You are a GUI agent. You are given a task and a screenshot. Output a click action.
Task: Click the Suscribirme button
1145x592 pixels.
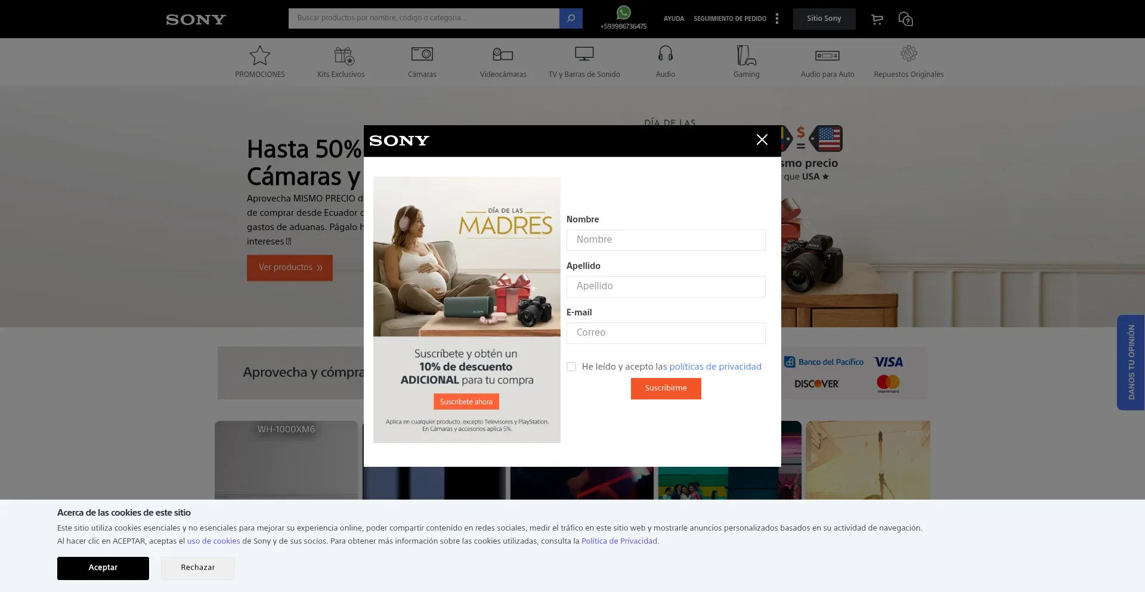pos(666,388)
